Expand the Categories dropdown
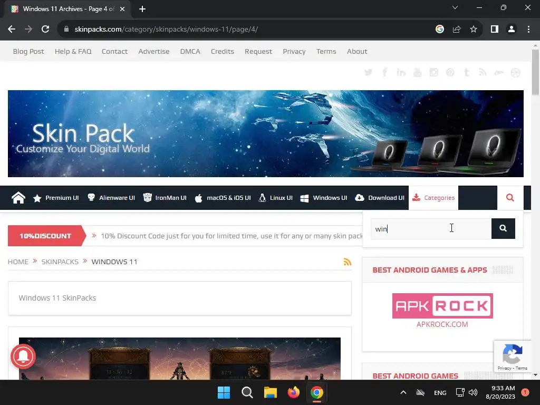Screen dimensions: 540x405 tap(433, 198)
